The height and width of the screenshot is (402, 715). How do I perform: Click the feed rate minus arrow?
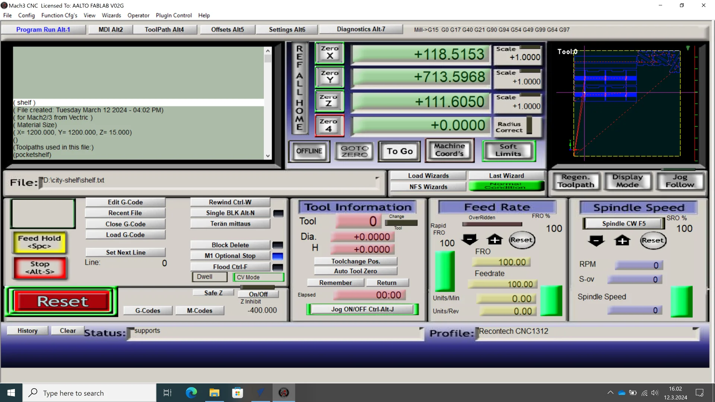click(470, 240)
